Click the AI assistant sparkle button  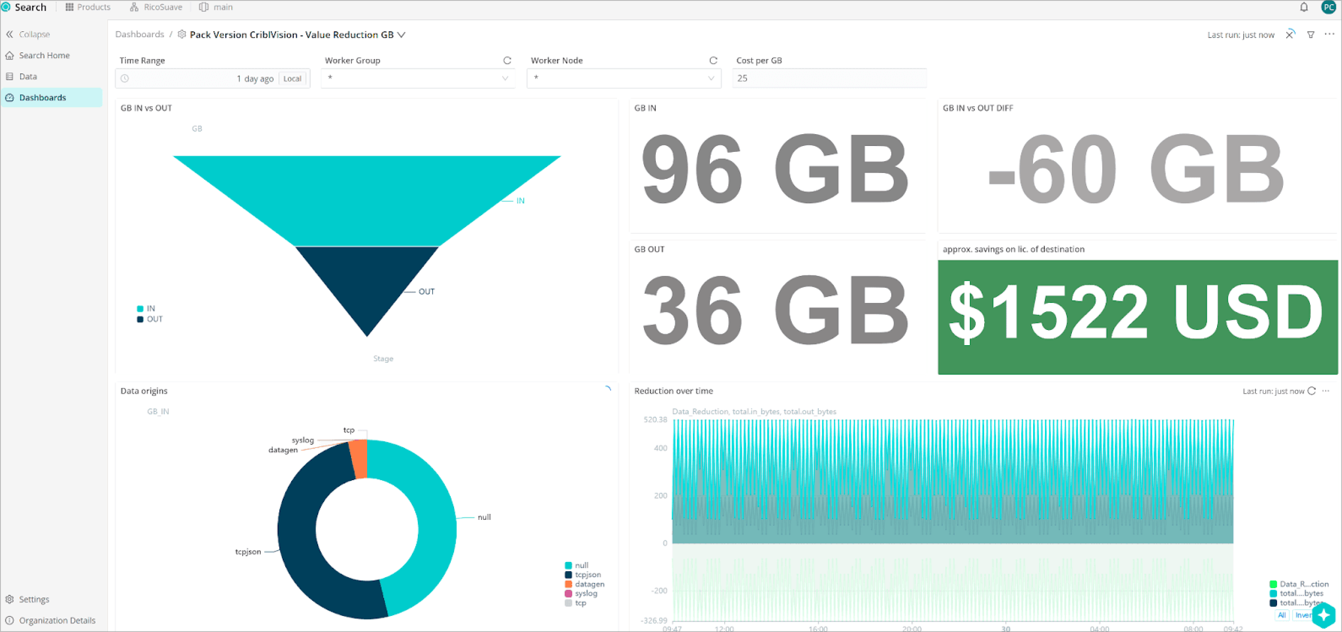pyautogui.click(x=1324, y=615)
